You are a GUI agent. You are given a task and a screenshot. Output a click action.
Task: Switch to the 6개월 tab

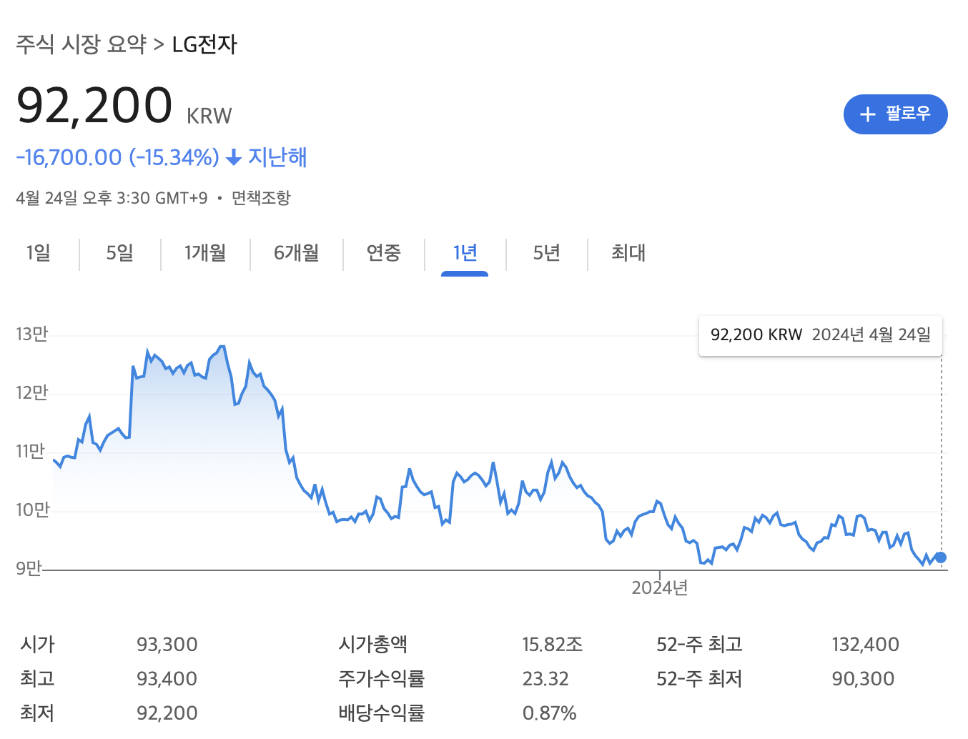click(x=296, y=252)
